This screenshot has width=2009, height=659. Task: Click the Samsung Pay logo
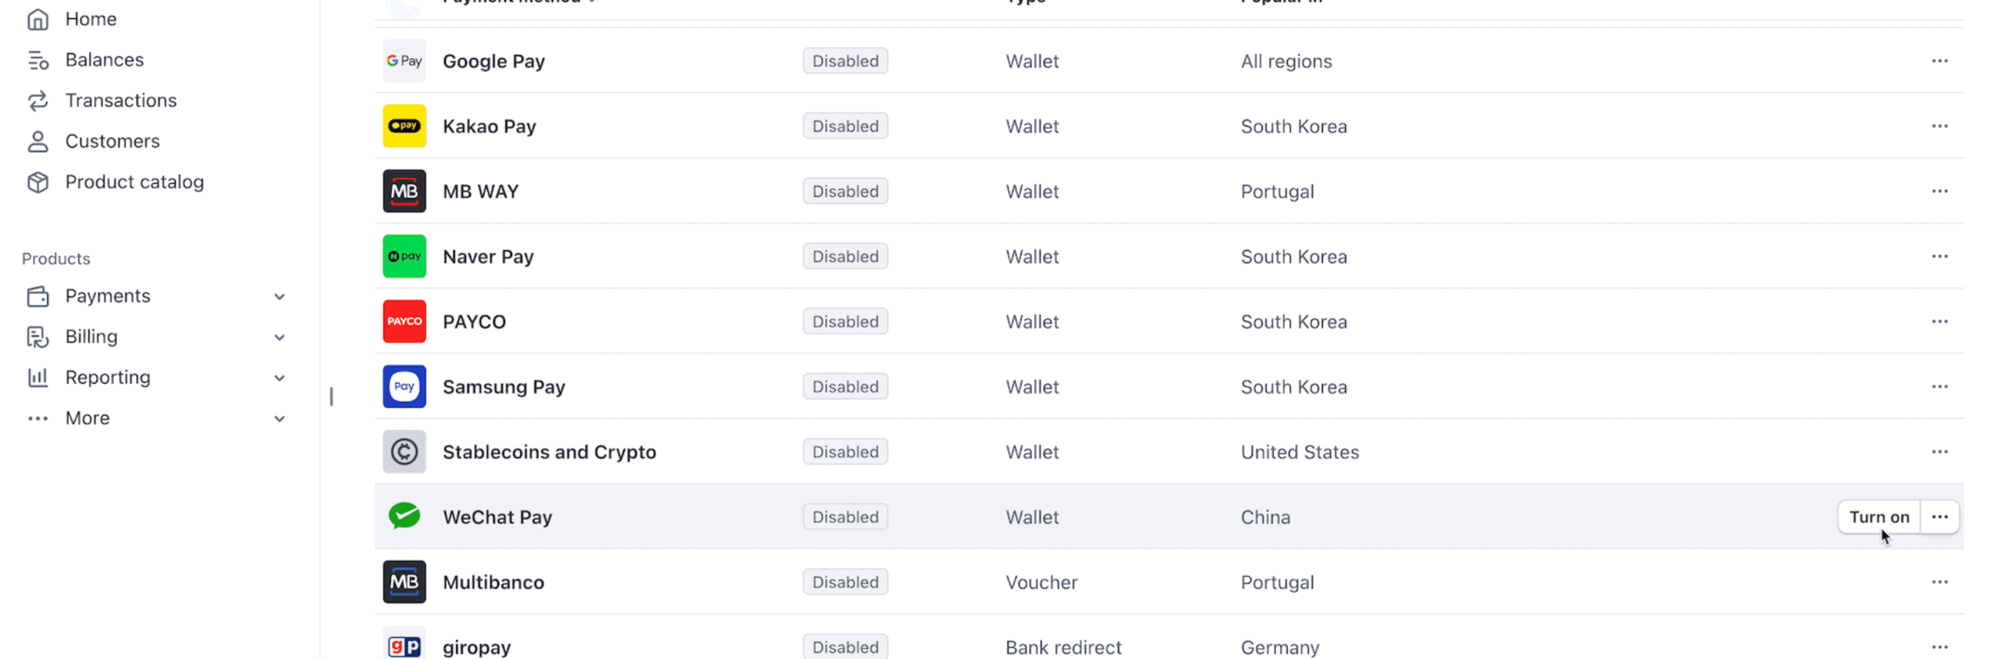tap(403, 386)
